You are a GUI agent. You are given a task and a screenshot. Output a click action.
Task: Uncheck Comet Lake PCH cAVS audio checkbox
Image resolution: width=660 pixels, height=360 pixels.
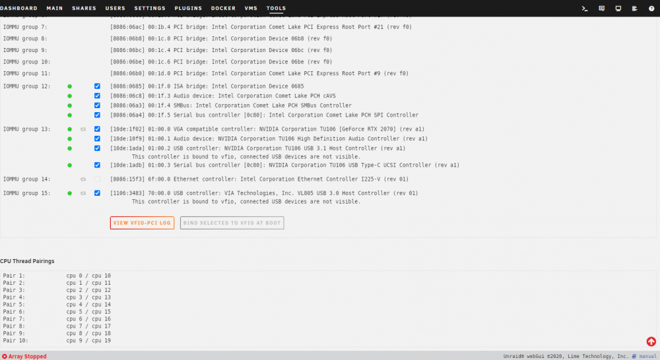pos(97,96)
